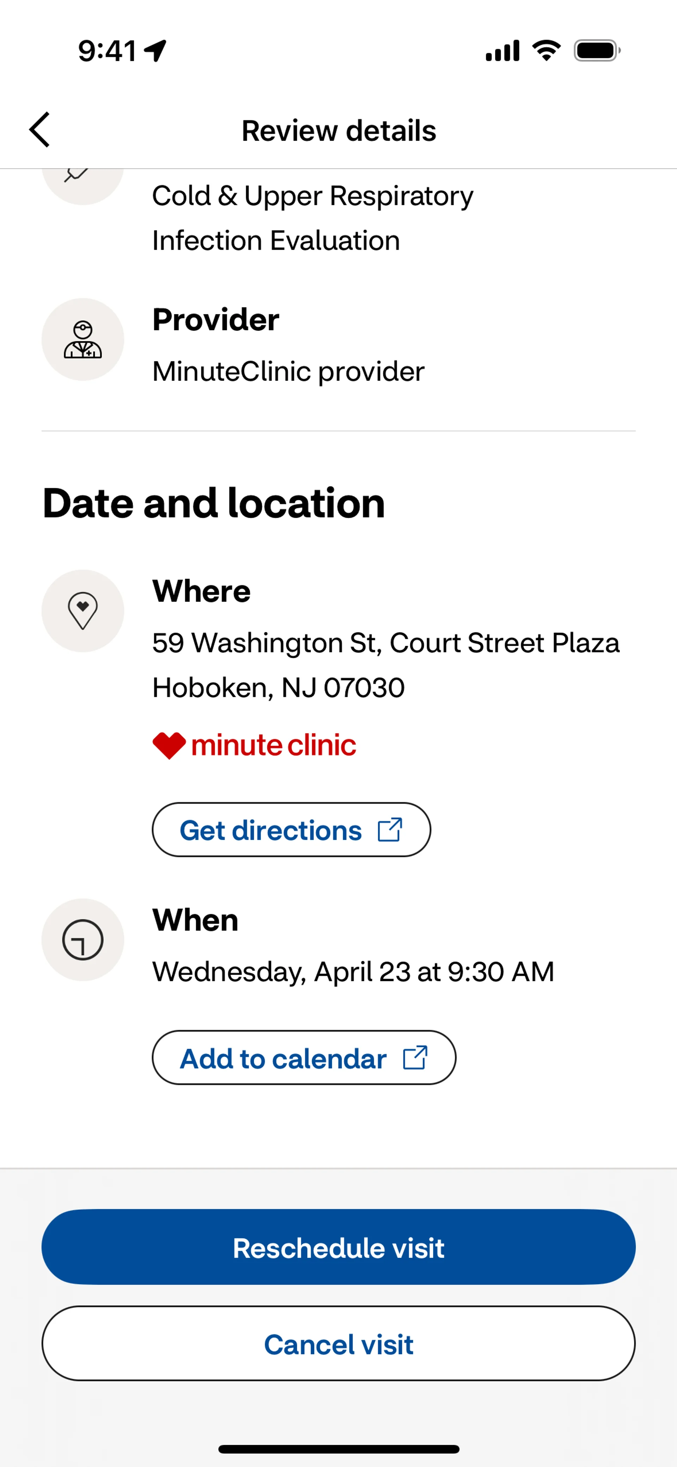Tap the provider doctor icon
The width and height of the screenshot is (677, 1467).
[83, 339]
